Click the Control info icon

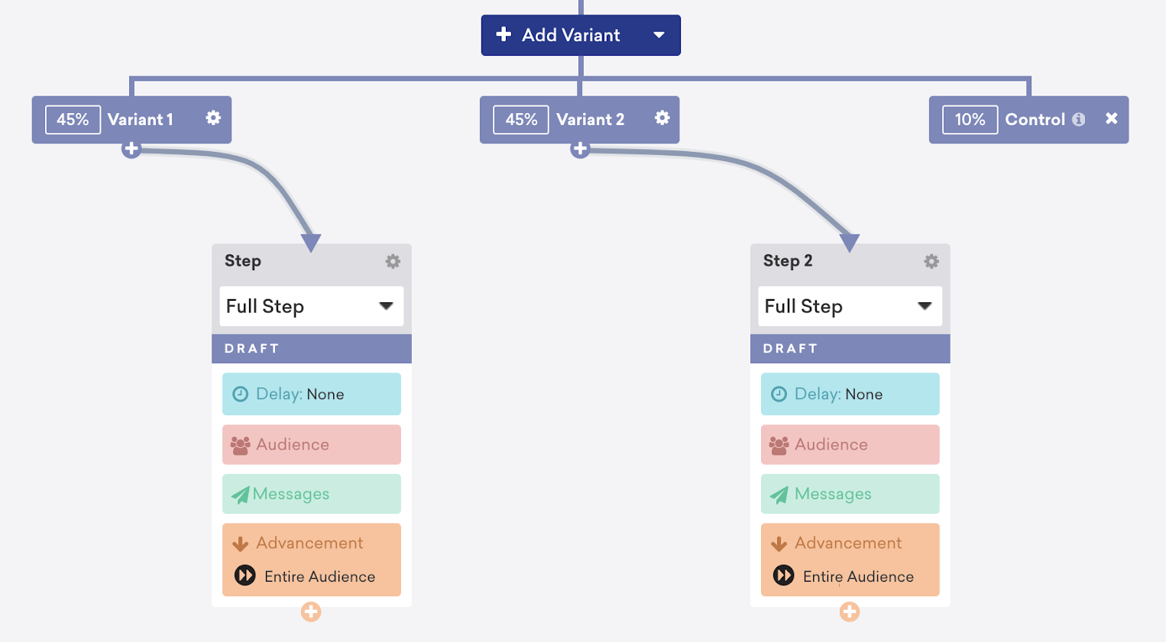[1078, 119]
